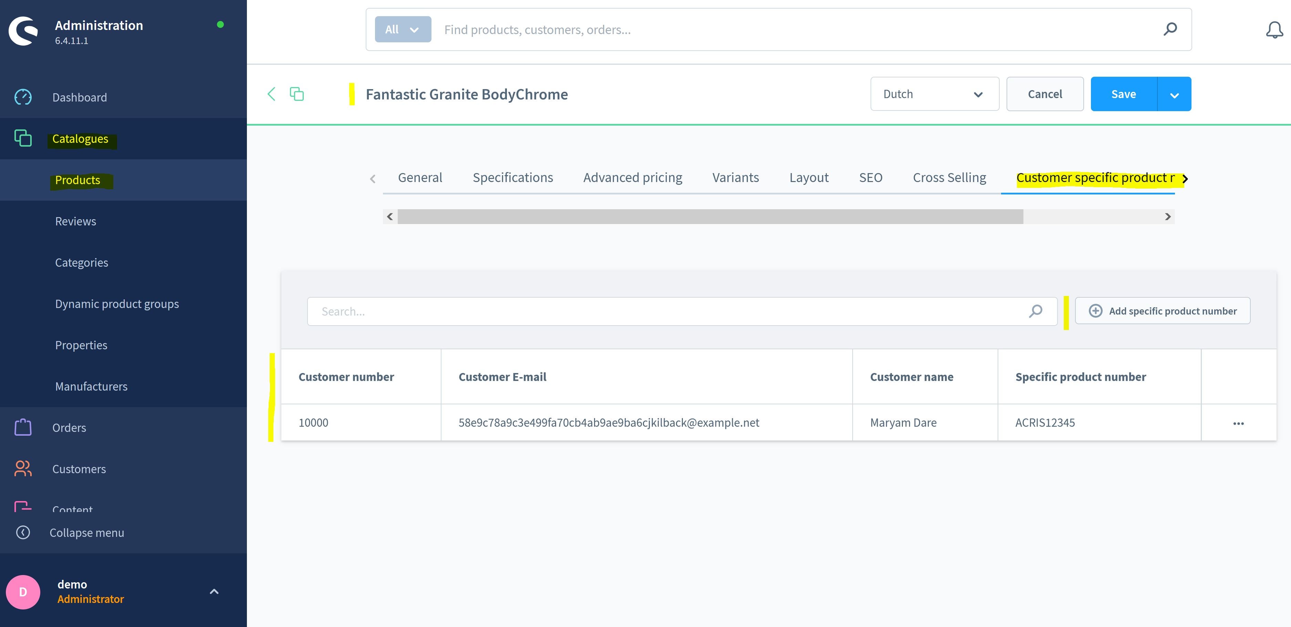Viewport: 1291px width, 627px height.
Task: Click the duplicate product icon
Action: coord(297,94)
